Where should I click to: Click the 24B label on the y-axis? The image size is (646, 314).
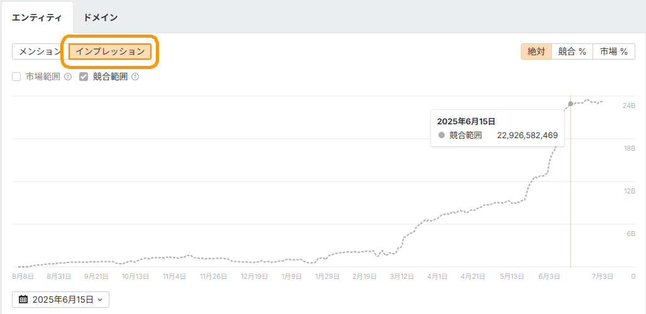628,106
